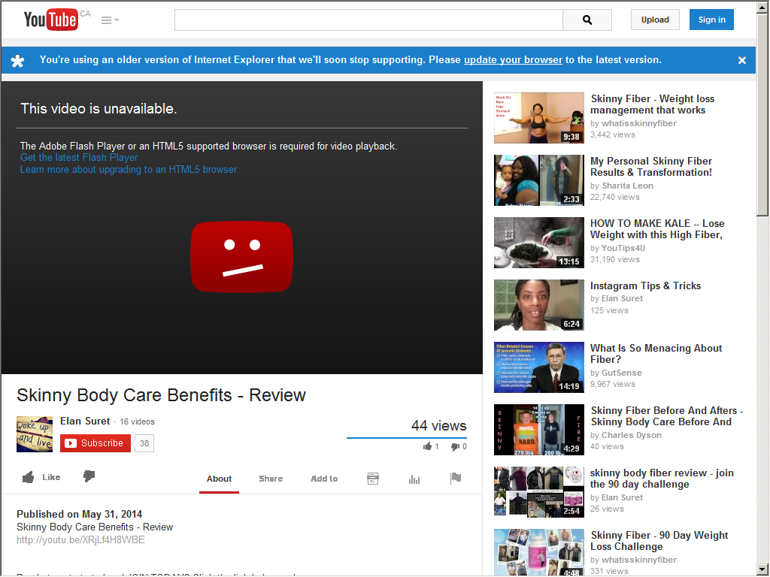770x577 pixels.
Task: Open skinny body fiber review thumbnail
Action: click(x=538, y=491)
